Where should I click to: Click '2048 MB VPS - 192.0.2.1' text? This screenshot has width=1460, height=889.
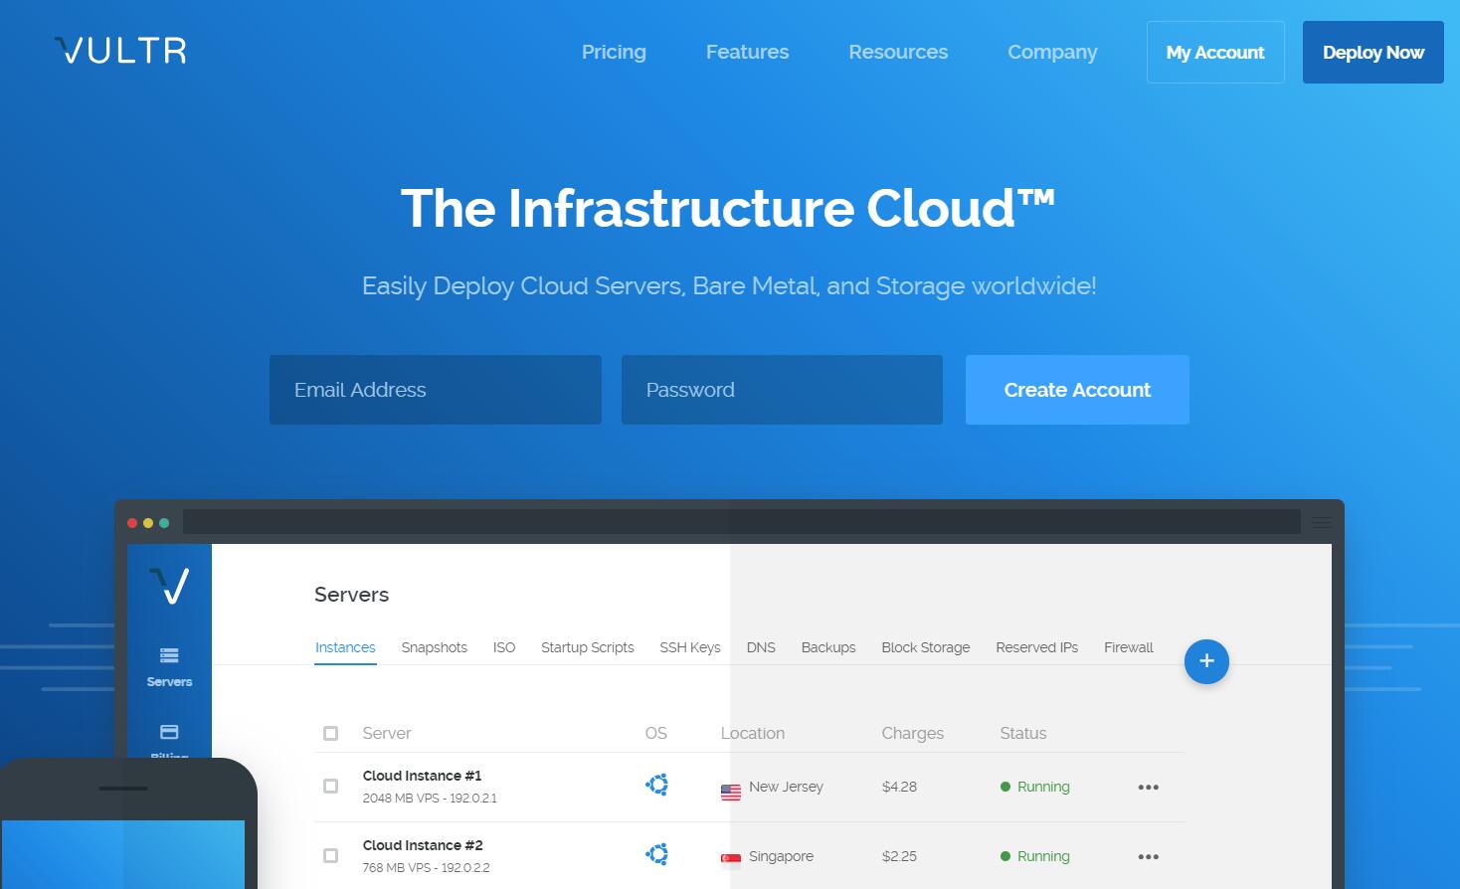click(x=430, y=799)
